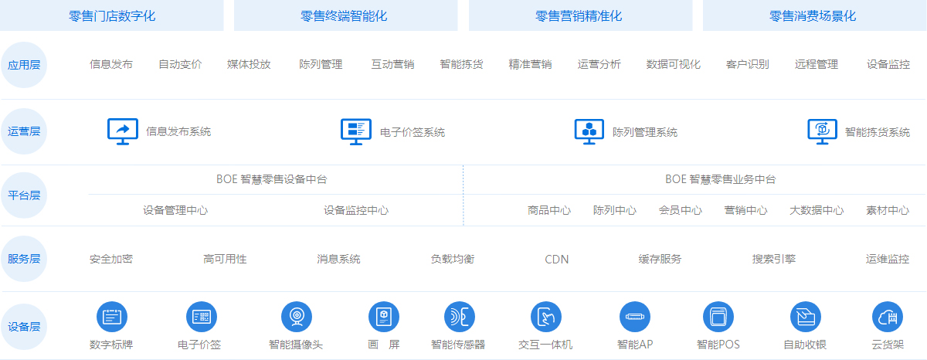The image size is (927, 360).
Task: Select the 电子价签 device icon
Action: coord(201,317)
